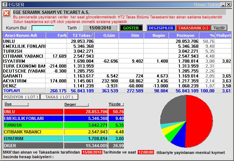Sort by the % column header
Screen dimensions: 234x161
coord(207,35)
